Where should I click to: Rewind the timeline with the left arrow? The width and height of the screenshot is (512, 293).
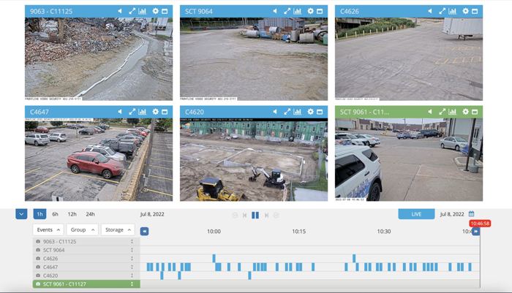click(x=144, y=232)
